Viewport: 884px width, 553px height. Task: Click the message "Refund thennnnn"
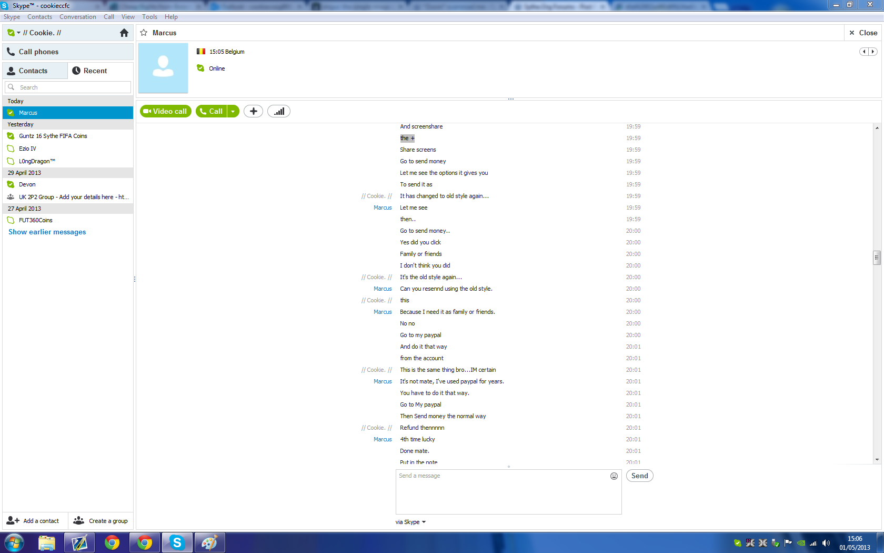point(422,428)
